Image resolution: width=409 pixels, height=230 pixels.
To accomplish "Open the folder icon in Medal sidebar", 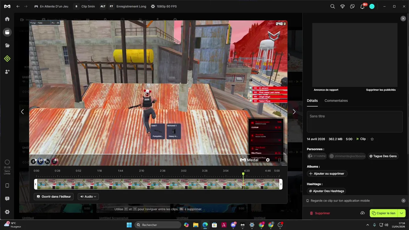I will [7, 45].
